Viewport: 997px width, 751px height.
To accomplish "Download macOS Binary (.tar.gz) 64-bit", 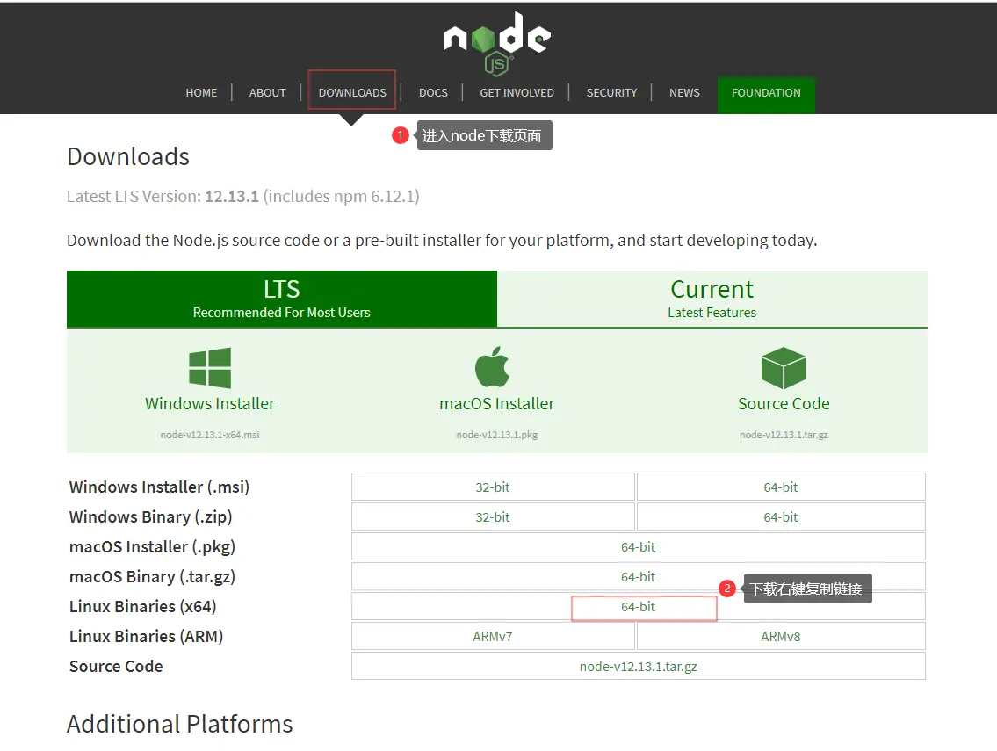I will click(639, 577).
